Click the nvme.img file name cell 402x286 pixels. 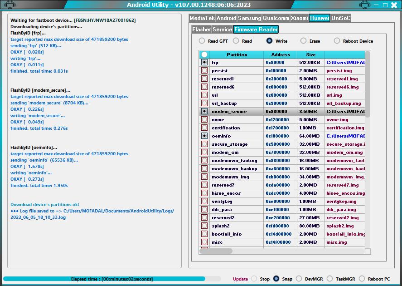pyautogui.click(x=344, y=120)
